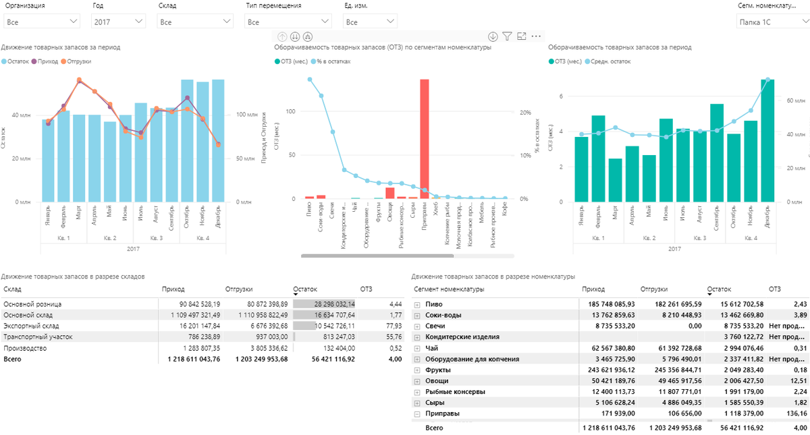Open focus mode for the chart
The height and width of the screenshot is (435, 810).
(x=522, y=36)
